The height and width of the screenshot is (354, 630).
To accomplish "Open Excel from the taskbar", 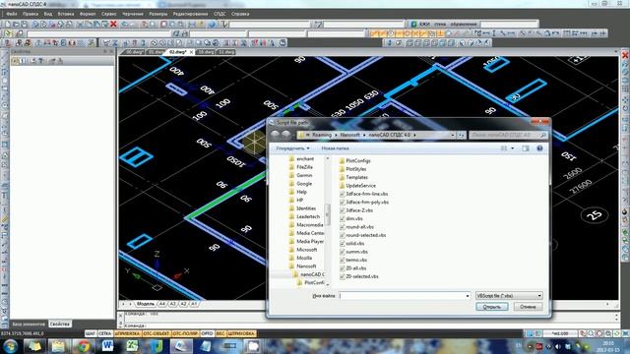I will (132, 346).
